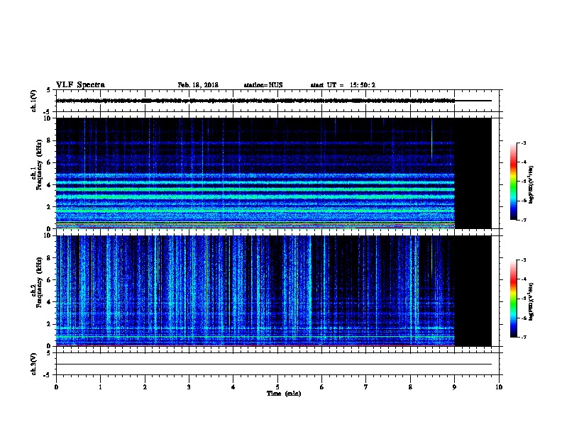This screenshot has width=562, height=434.
Task: Click the ch.2 colorbar log(PSD) label
Action: [x=531, y=301]
